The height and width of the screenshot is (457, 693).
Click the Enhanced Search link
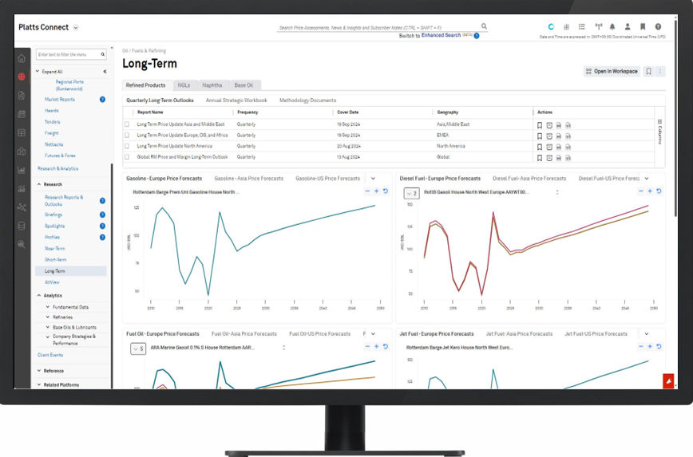(441, 35)
